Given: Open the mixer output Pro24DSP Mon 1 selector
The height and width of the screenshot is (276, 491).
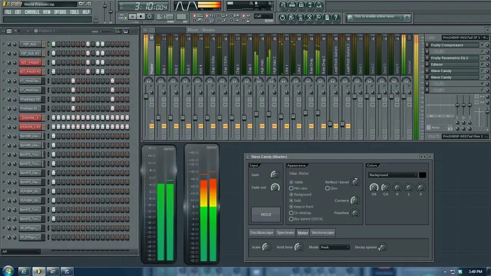Looking at the screenshot, I should [x=465, y=136].
